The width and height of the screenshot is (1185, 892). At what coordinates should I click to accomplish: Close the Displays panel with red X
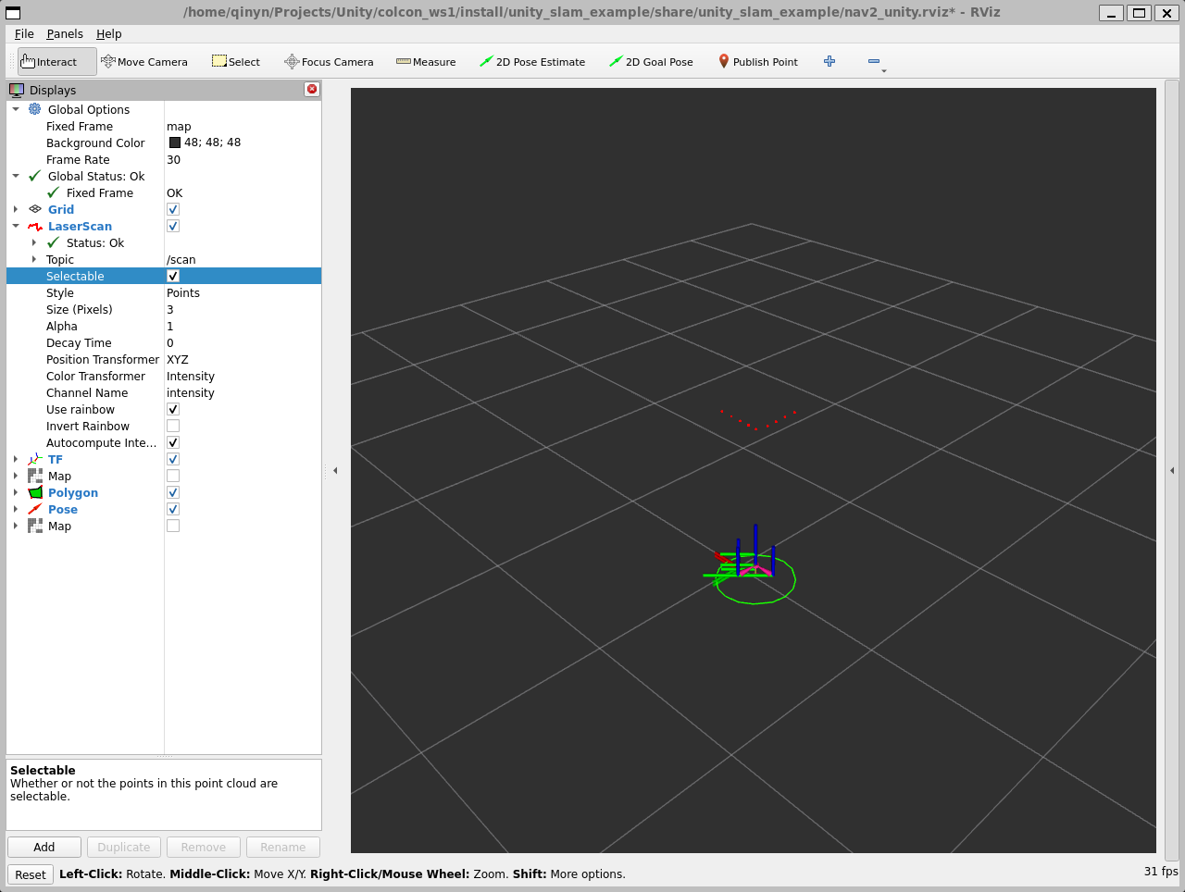(312, 90)
